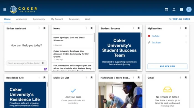
Task: Send message to Striker Assistant
Action: point(43,63)
